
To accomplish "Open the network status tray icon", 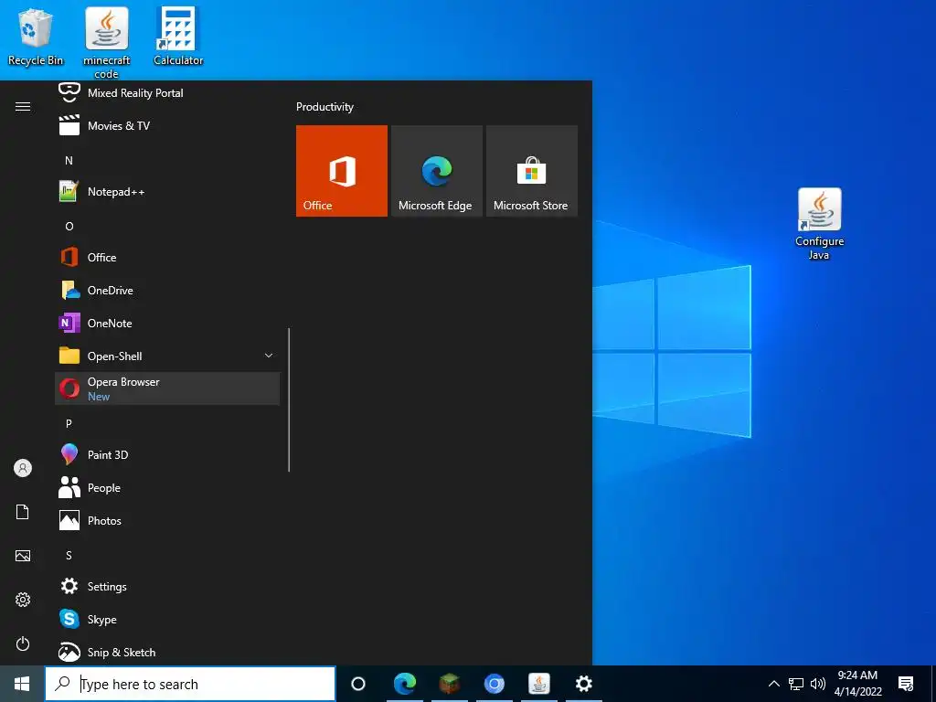I will coord(796,684).
